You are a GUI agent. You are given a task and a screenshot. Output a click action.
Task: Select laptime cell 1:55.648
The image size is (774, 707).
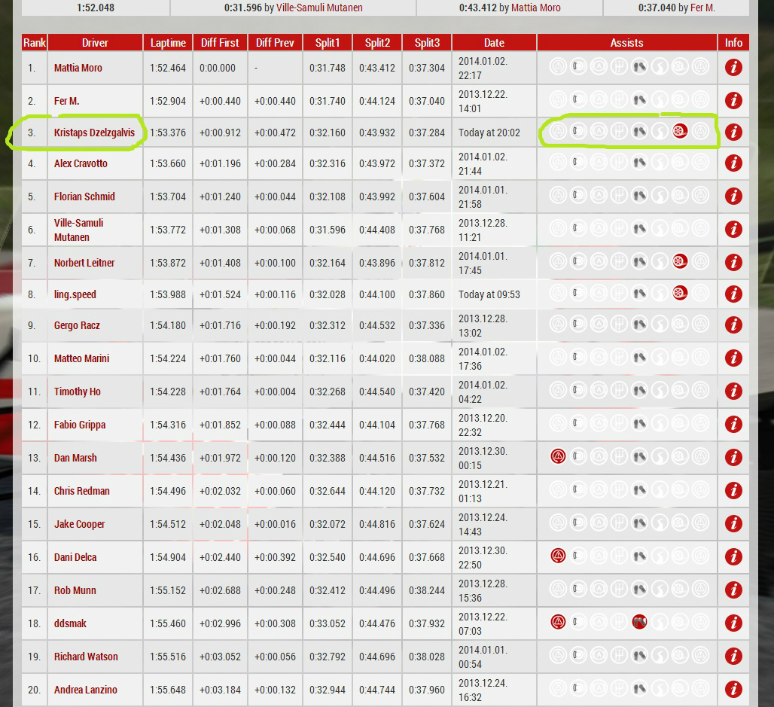(168, 690)
